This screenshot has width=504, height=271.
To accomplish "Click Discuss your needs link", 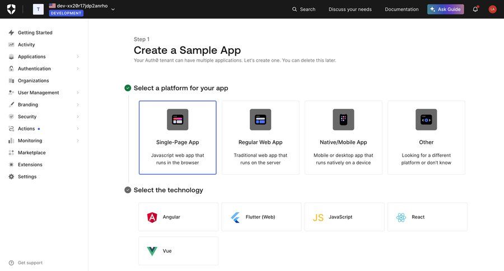I will pyautogui.click(x=350, y=10).
